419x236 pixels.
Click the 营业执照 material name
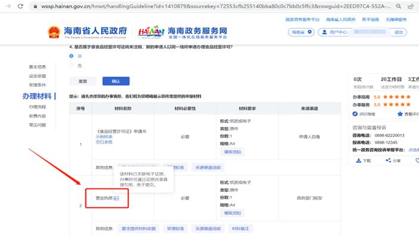(104, 198)
